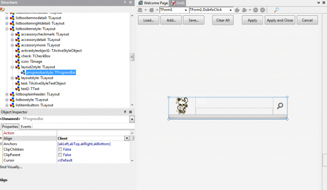The height and width of the screenshot is (190, 327).
Task: Click the Anchors value akLeft,akTop,akRight,akBottom
Action: click(x=84, y=144)
